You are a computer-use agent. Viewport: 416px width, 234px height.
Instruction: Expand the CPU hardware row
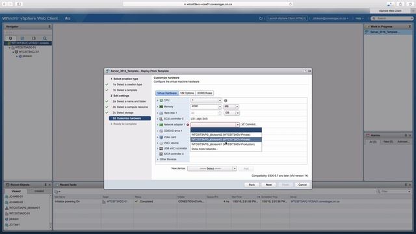click(157, 100)
